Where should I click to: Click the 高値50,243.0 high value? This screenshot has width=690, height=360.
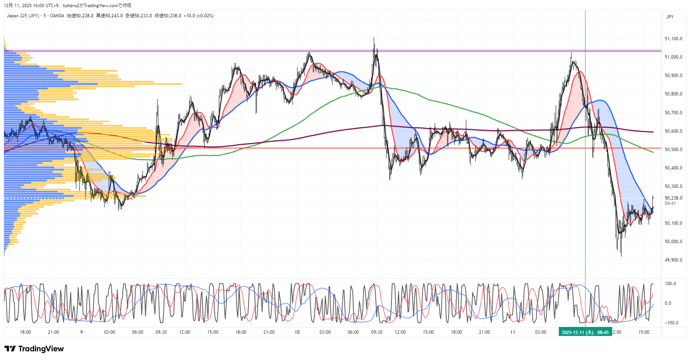pyautogui.click(x=109, y=16)
